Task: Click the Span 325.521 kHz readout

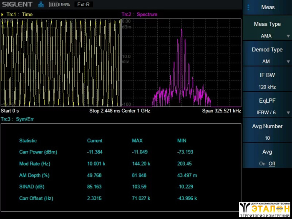Action: 222,111
